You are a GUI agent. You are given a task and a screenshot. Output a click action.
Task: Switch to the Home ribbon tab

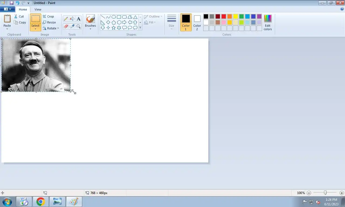click(23, 9)
